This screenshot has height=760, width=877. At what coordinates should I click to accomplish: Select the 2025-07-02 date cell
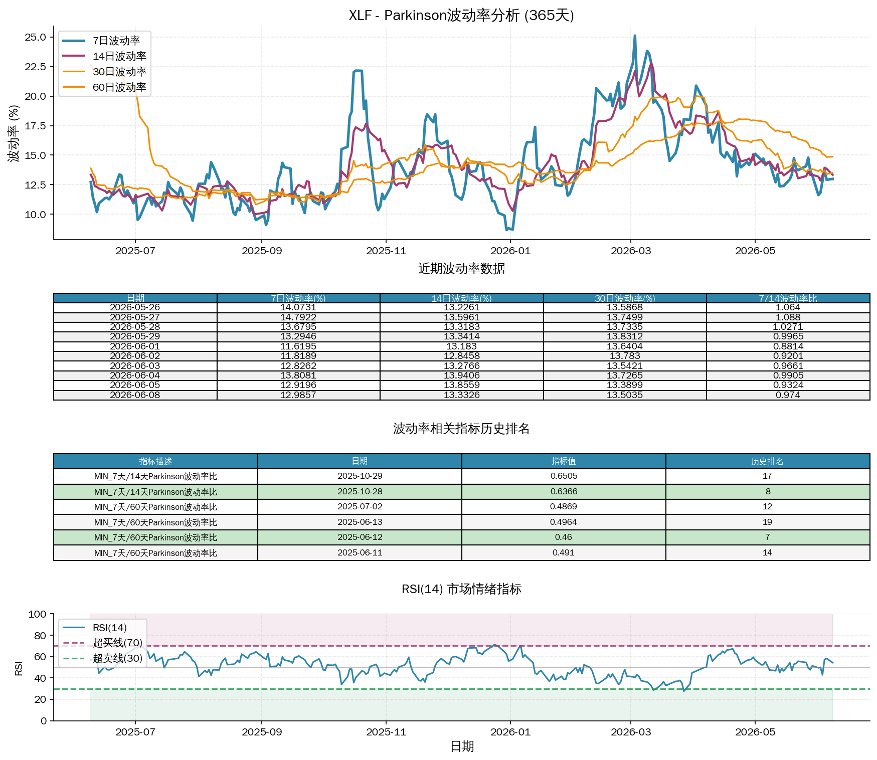click(360, 507)
